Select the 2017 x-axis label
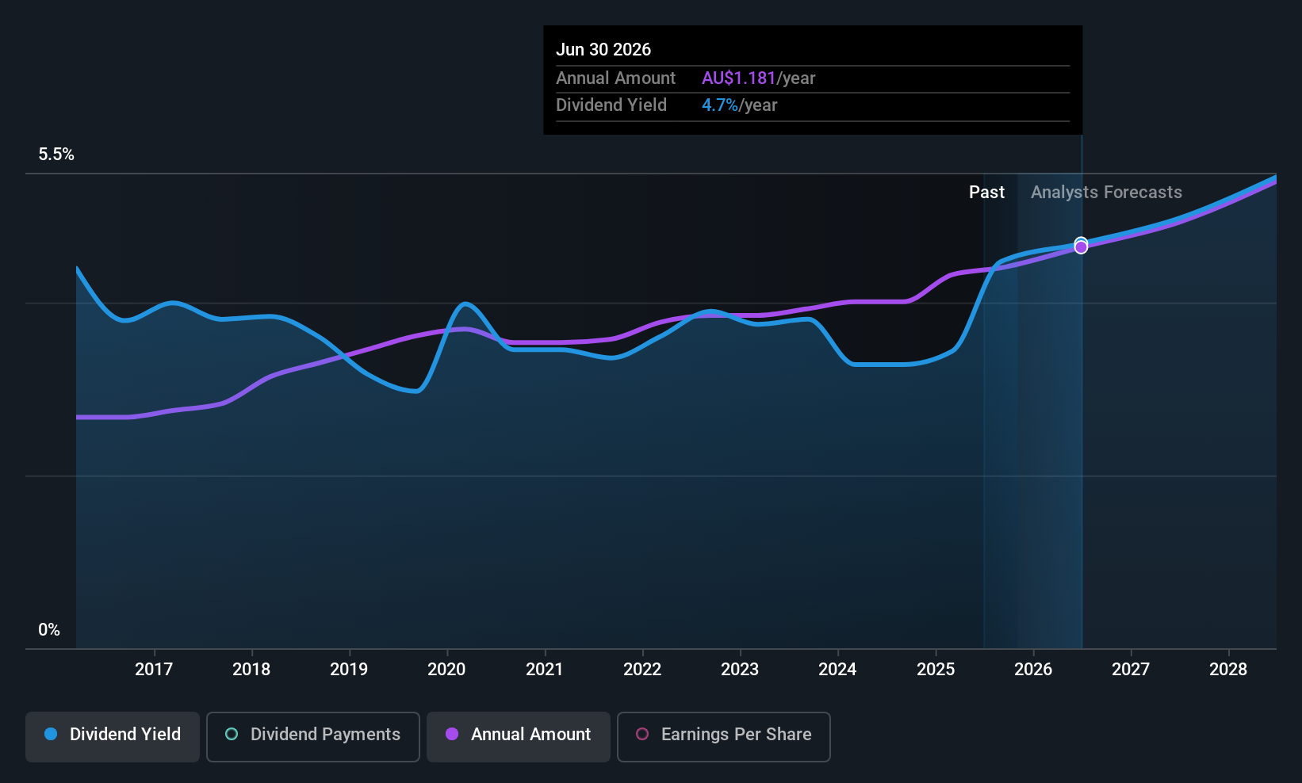This screenshot has width=1302, height=783. 154,669
